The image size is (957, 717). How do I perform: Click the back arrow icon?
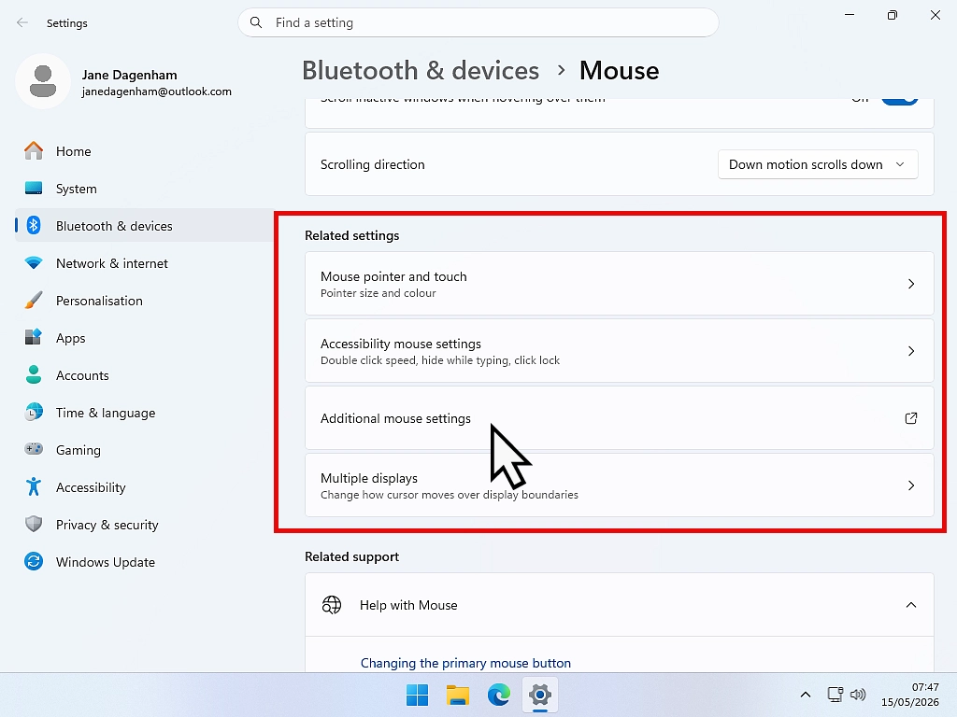(x=22, y=22)
